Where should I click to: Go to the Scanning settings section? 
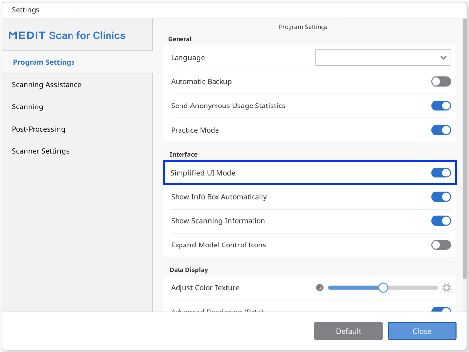[28, 107]
